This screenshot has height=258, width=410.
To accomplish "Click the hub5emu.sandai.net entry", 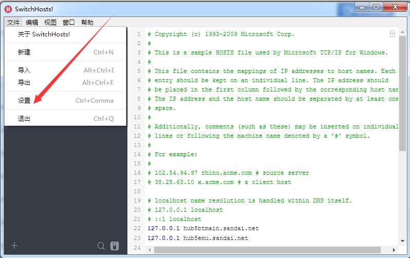I will pos(215,238).
